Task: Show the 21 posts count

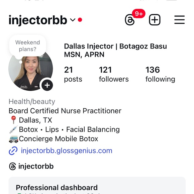Action: [73, 74]
